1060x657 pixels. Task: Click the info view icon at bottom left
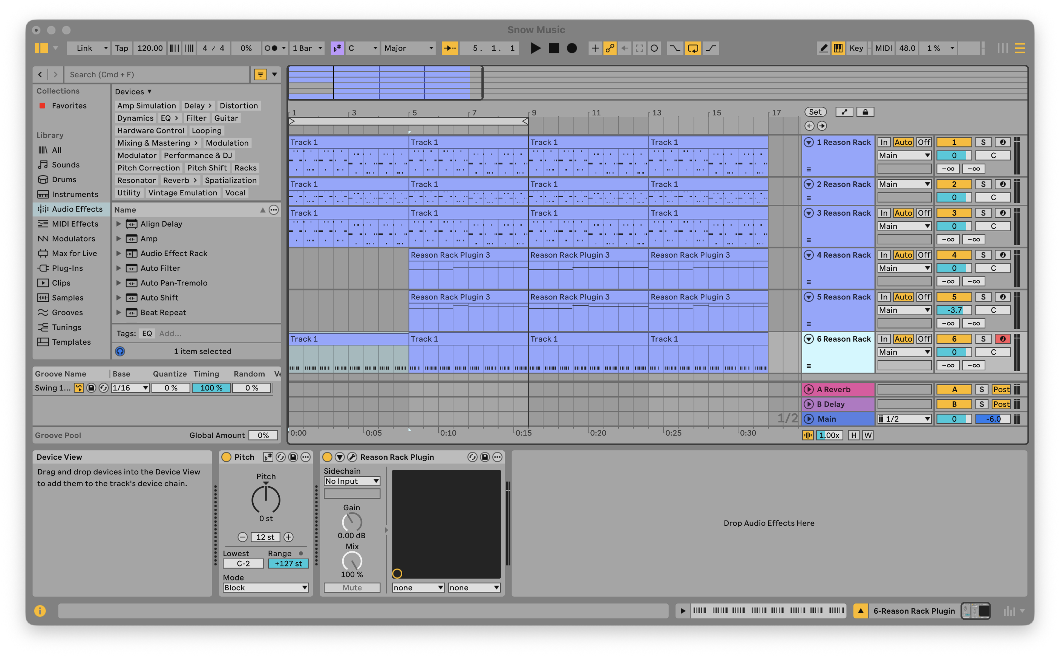click(40, 611)
